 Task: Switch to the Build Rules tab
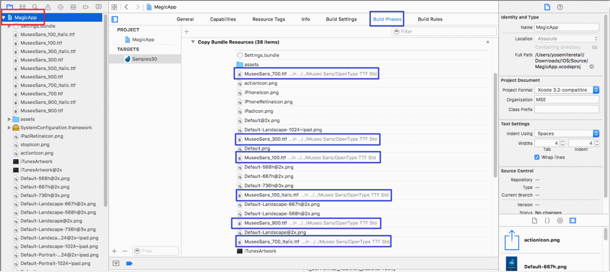click(430, 19)
